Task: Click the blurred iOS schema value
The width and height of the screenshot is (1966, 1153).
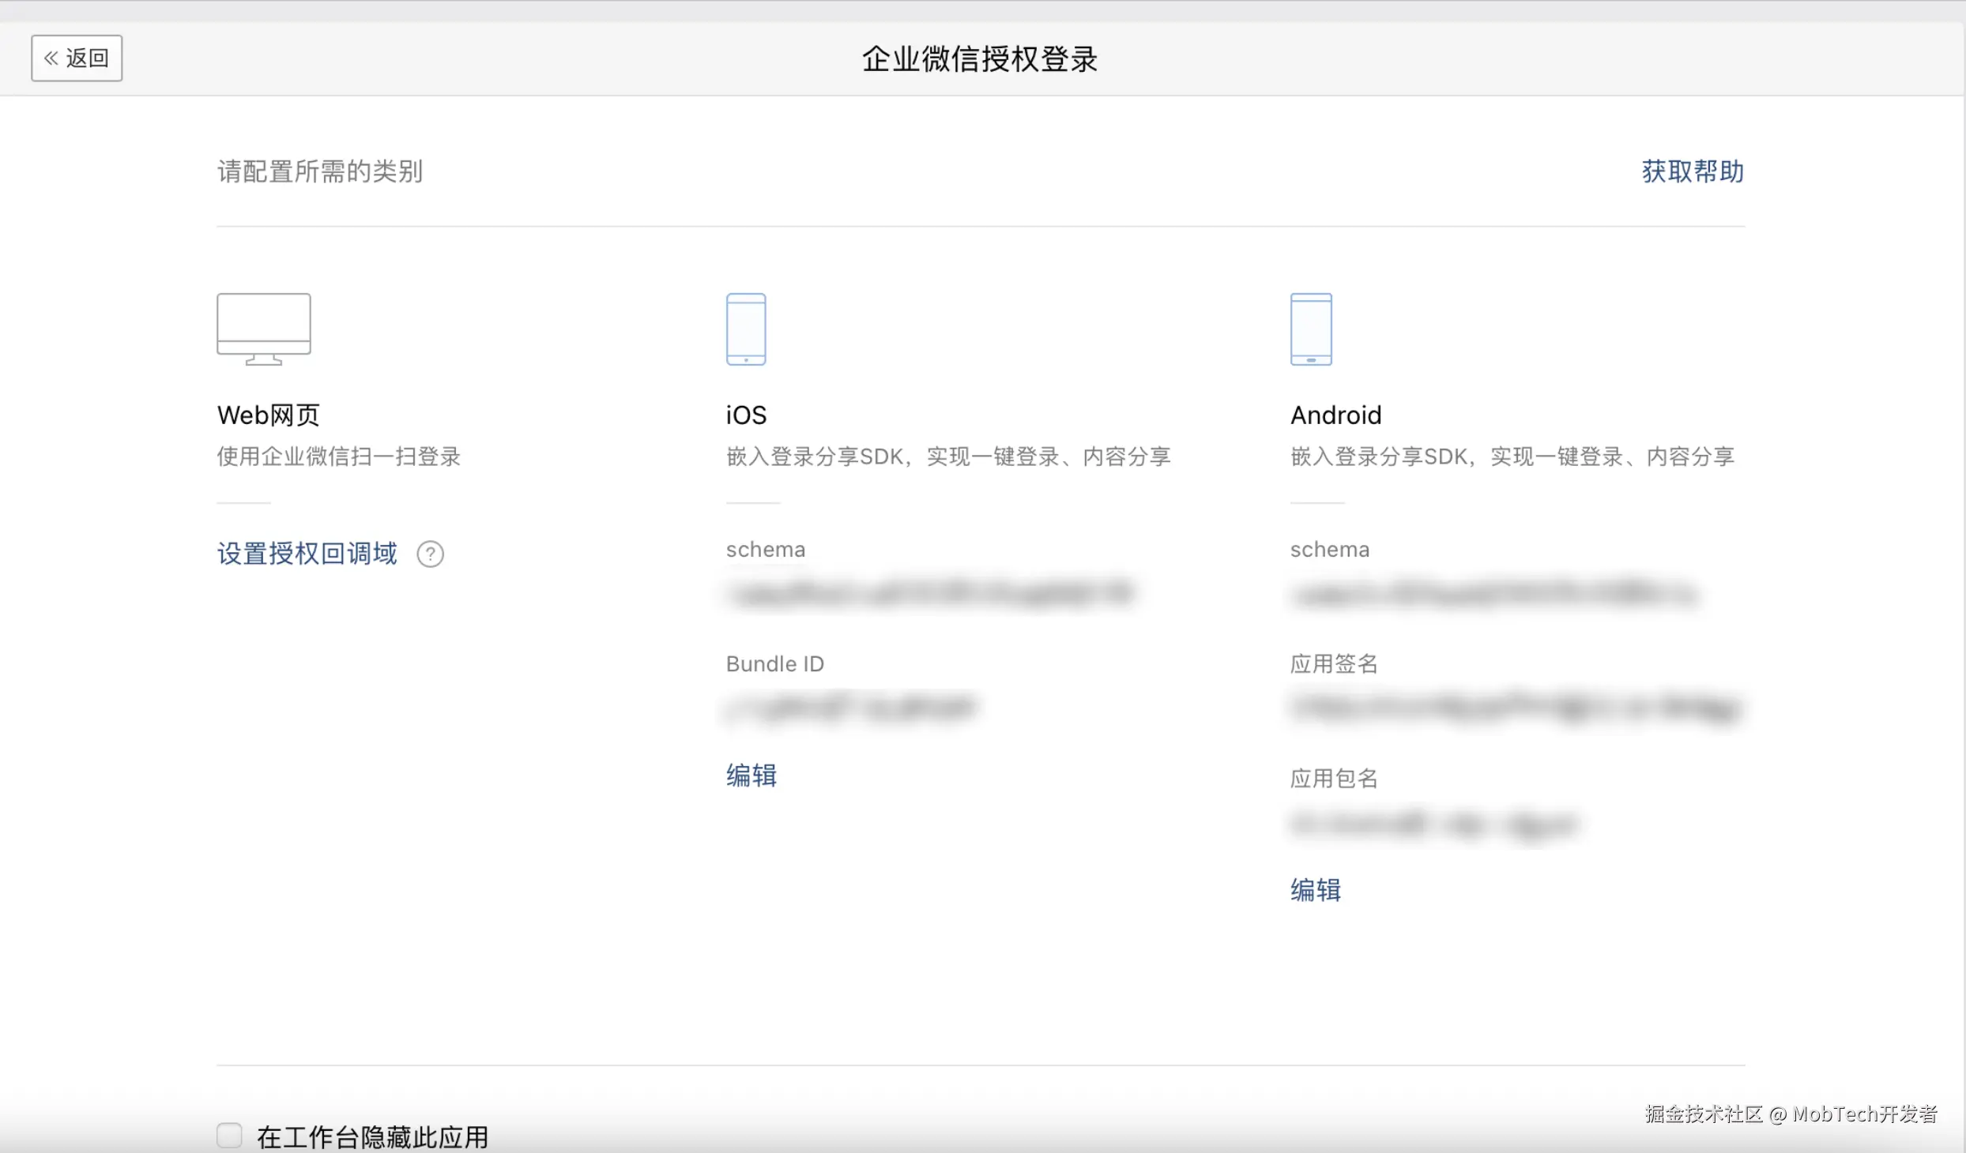Action: click(x=931, y=594)
